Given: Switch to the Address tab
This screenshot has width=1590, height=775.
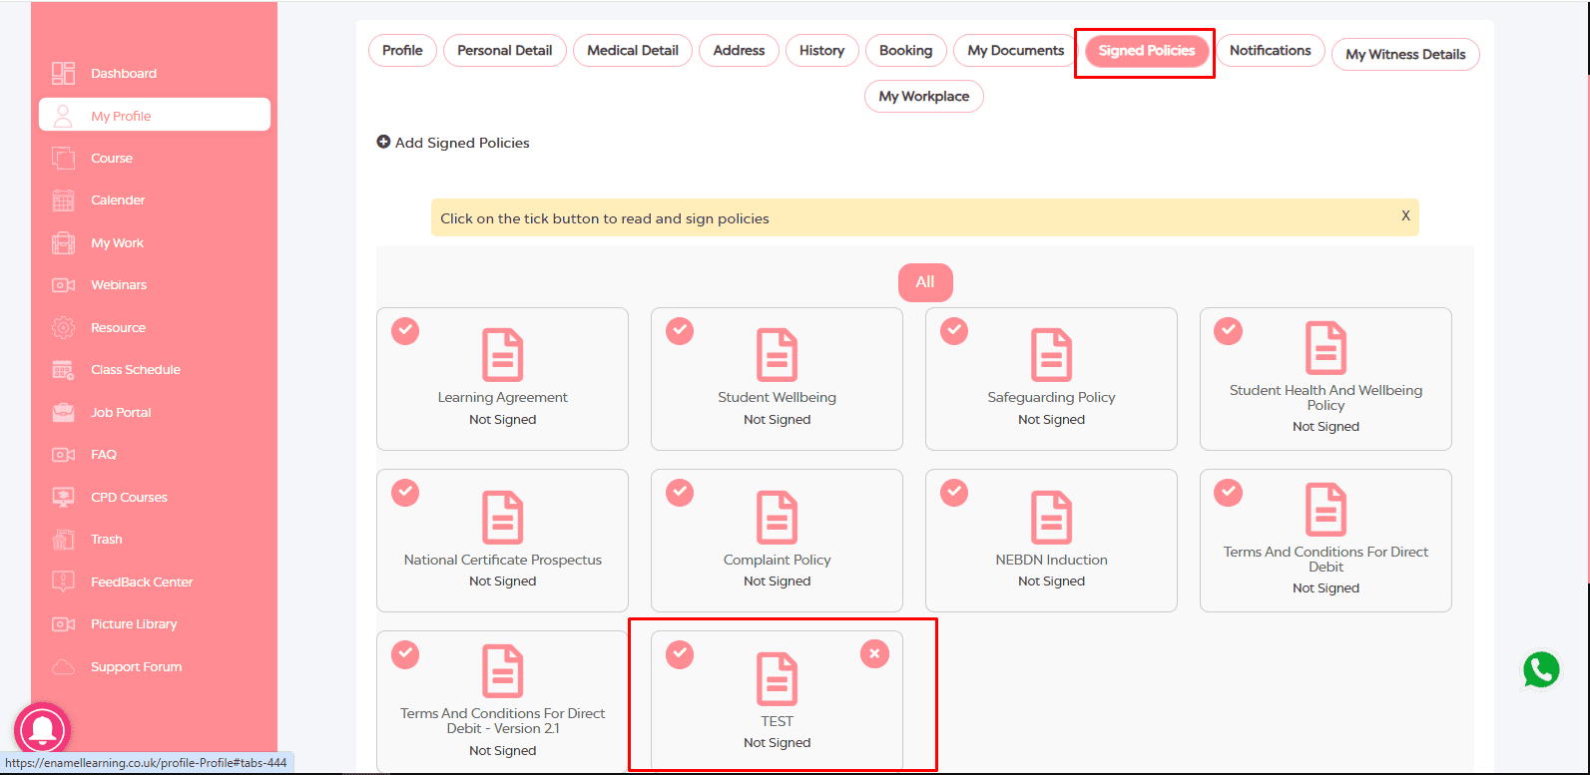Looking at the screenshot, I should pyautogui.click(x=739, y=50).
